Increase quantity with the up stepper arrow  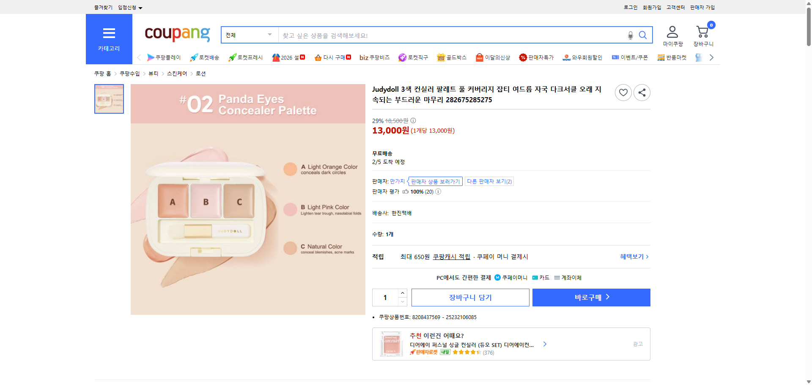402,292
